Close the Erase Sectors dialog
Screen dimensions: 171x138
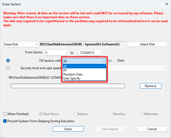coord(167,4)
